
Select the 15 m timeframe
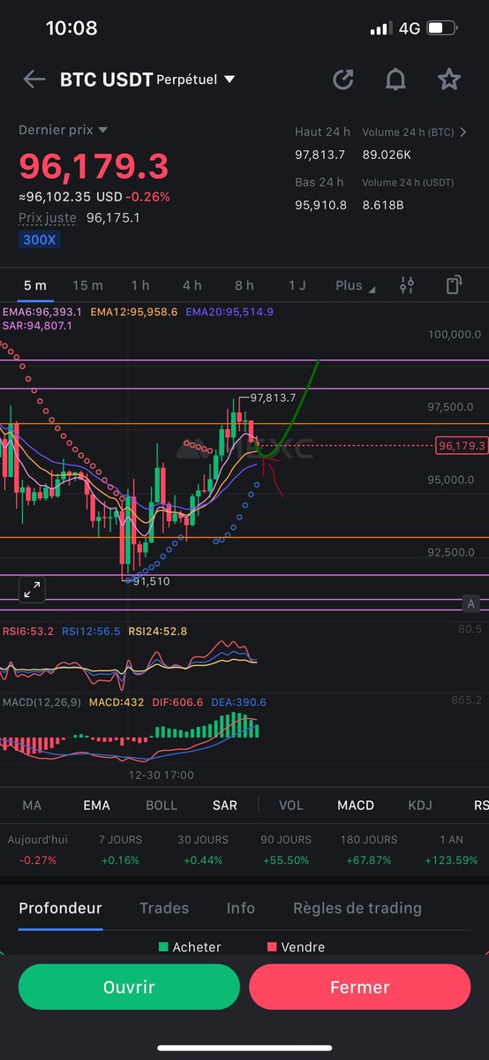87,285
